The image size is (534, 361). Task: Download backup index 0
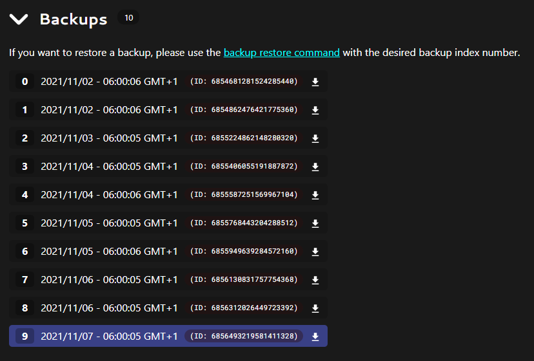click(x=315, y=82)
